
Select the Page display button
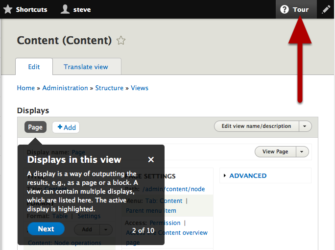35,127
